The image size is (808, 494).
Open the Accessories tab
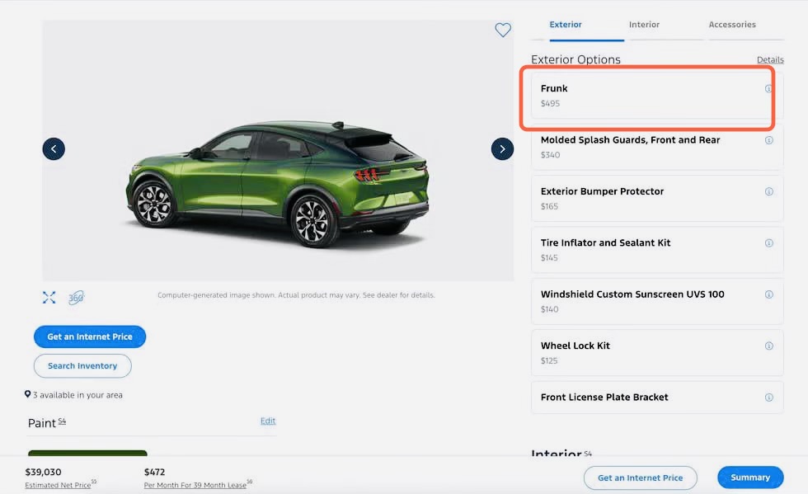click(x=732, y=25)
